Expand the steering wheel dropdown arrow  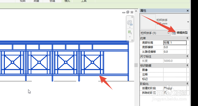(x=130, y=27)
